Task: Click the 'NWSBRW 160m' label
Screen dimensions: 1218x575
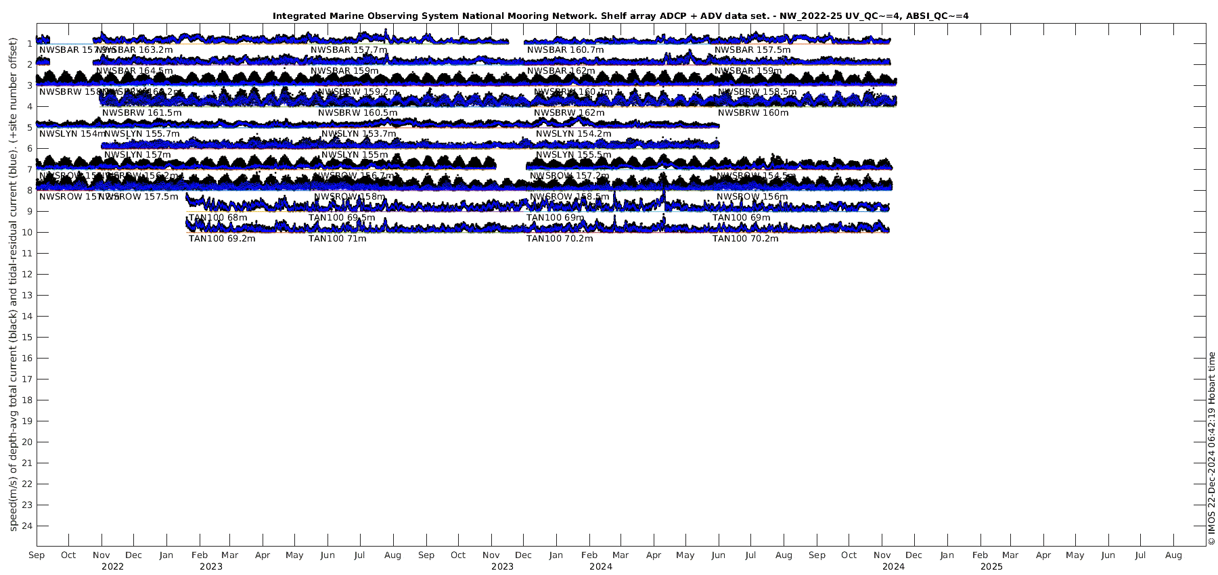Action: click(x=753, y=113)
